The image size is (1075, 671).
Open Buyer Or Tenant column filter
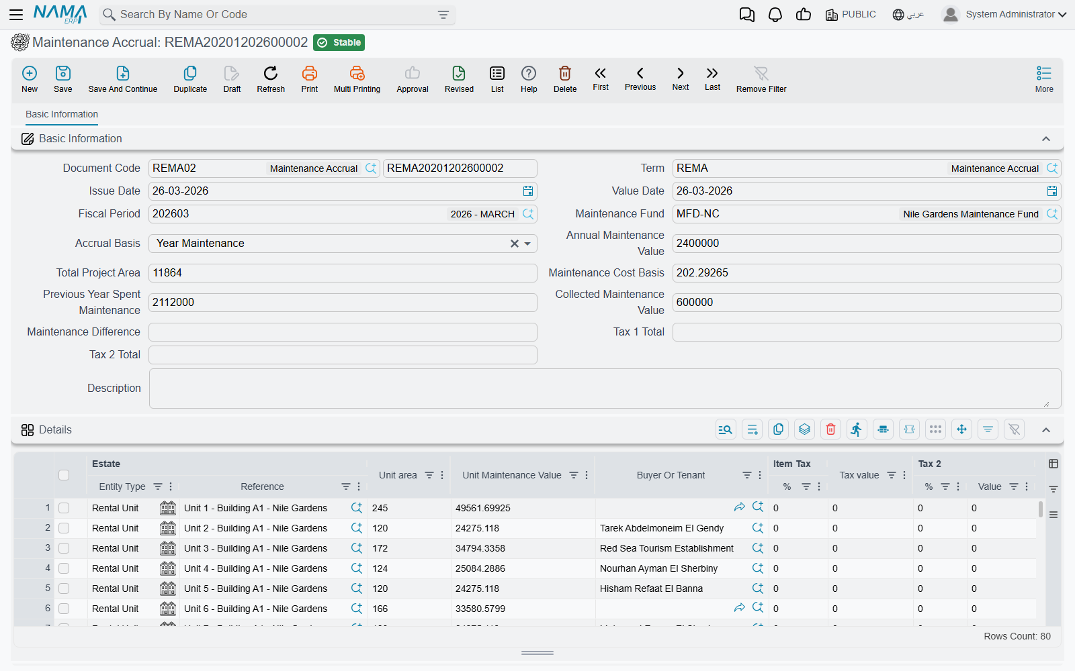pos(747,475)
